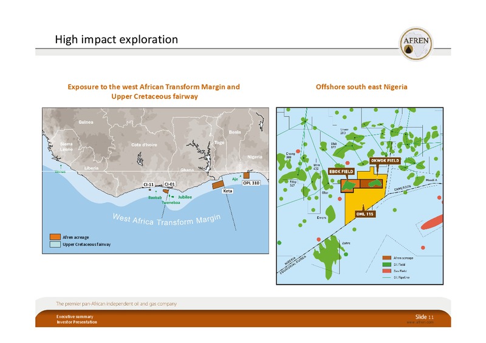Click the EBOK FIELD callout label

[x=341, y=171]
